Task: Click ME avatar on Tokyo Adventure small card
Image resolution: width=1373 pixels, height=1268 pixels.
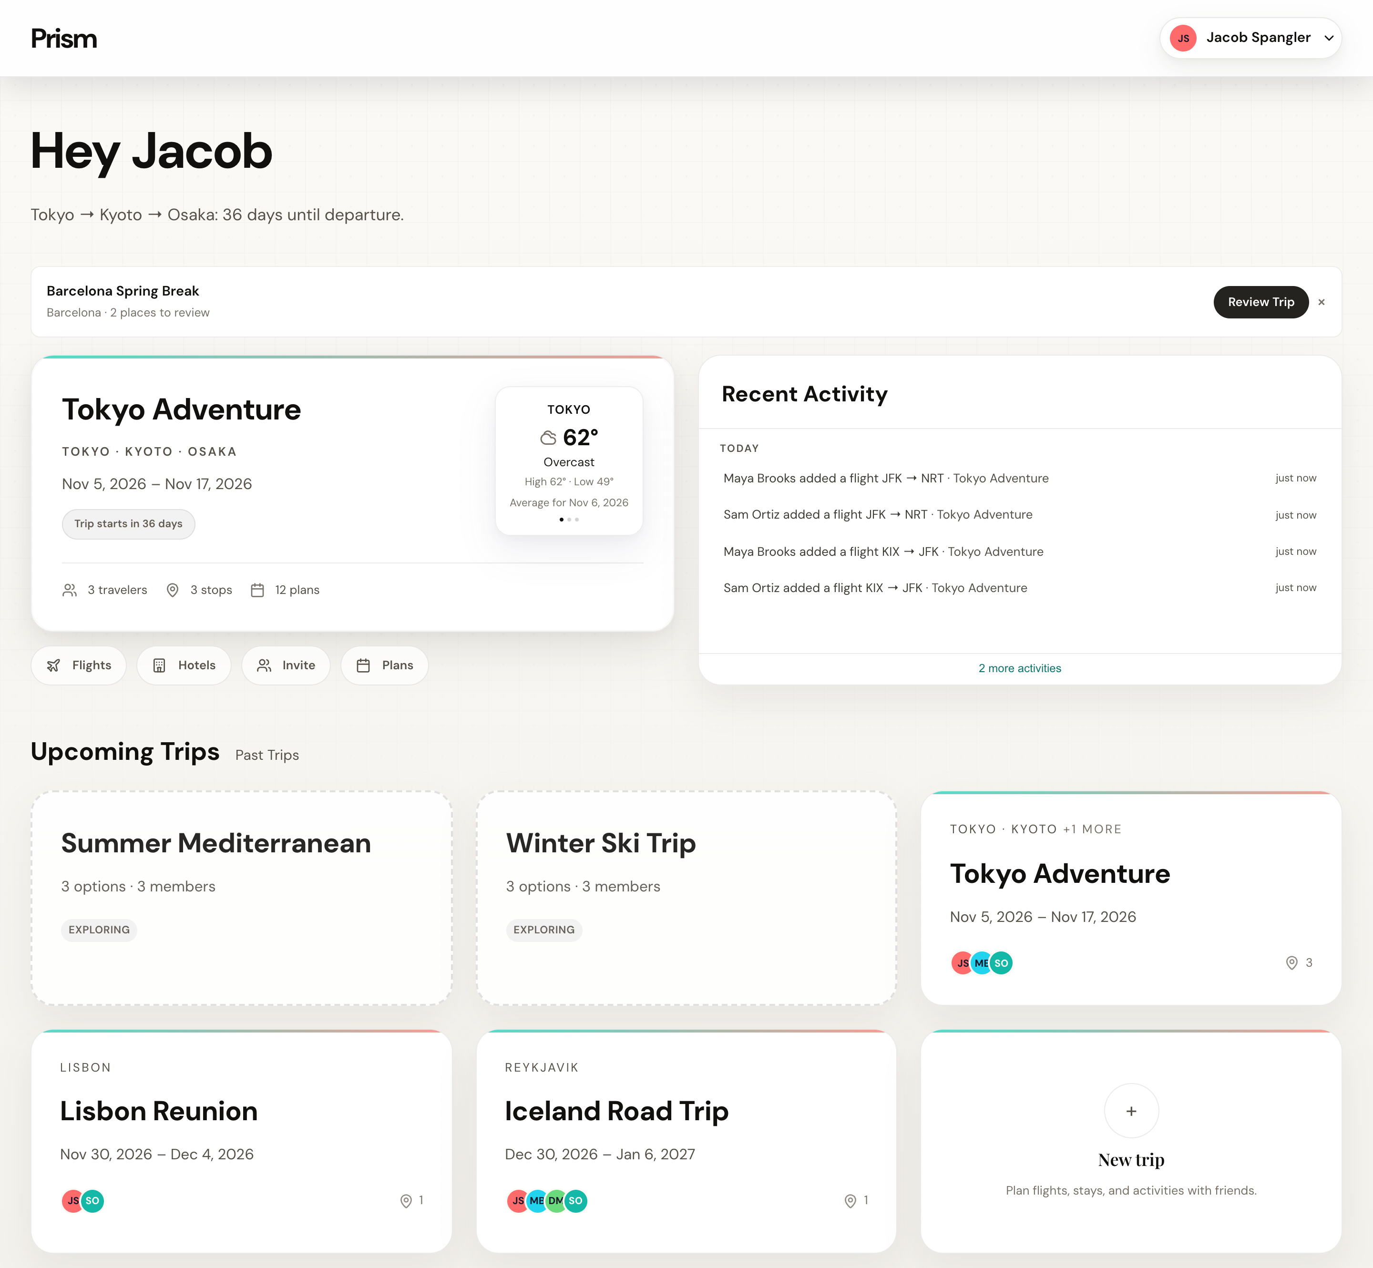Action: (x=982, y=962)
